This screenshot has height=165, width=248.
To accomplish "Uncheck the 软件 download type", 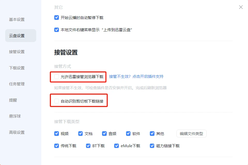I will click(128, 134).
